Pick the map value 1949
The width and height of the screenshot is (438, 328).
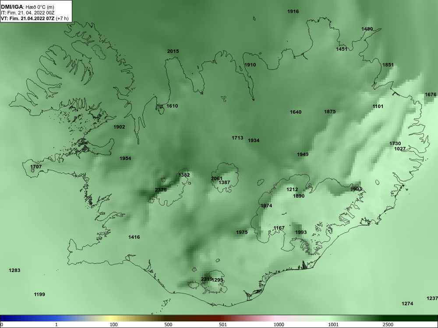click(x=303, y=154)
